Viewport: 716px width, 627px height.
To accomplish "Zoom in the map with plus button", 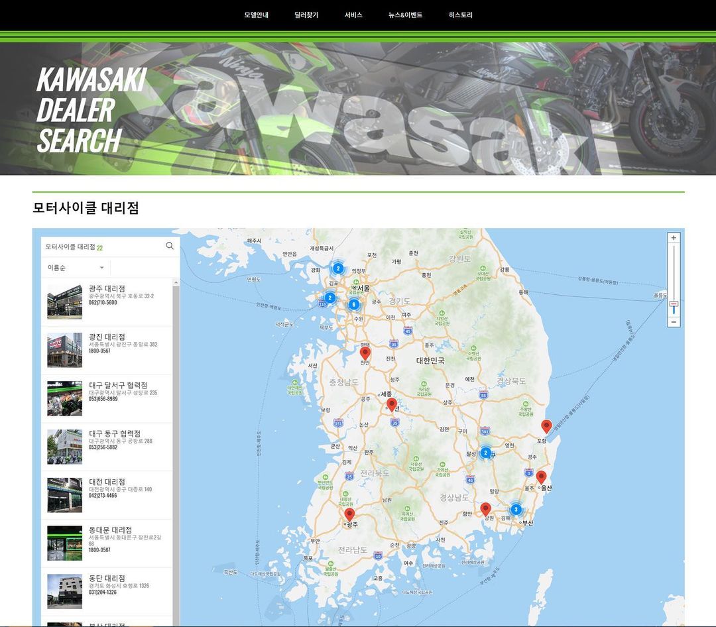I will (674, 238).
